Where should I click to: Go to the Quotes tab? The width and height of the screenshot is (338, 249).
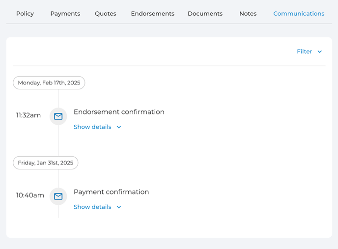106,14
